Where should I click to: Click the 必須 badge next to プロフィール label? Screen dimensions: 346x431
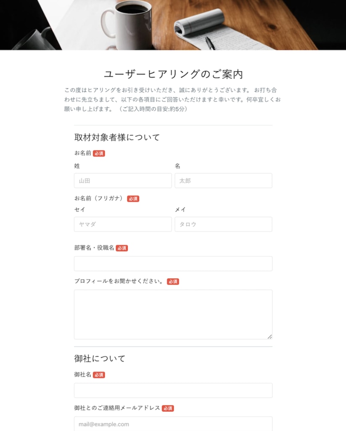coord(173,282)
